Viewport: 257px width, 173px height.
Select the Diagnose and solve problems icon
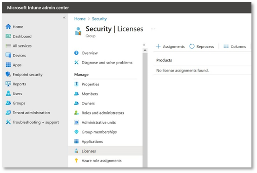pos(76,62)
